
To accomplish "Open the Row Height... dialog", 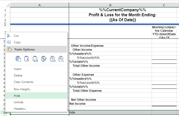I will point(23,89).
